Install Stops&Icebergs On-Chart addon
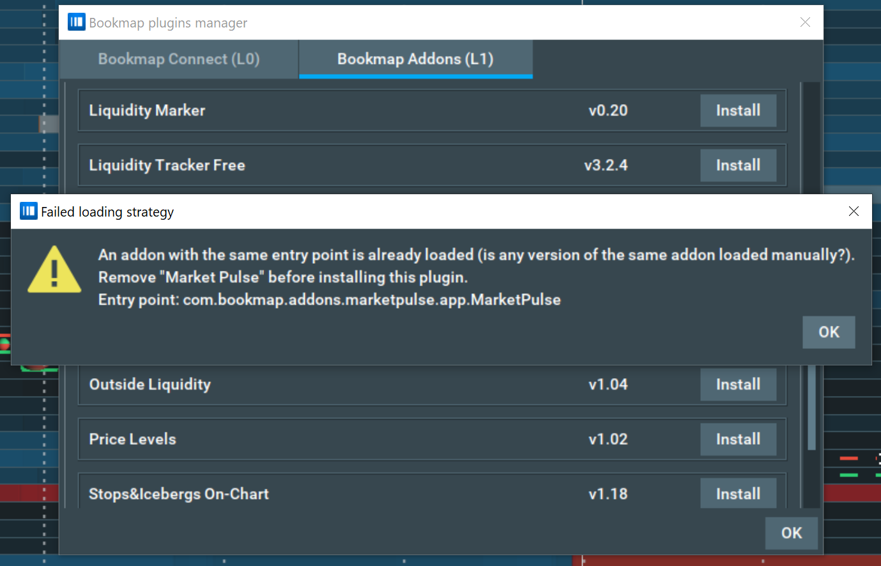The image size is (881, 566). point(738,494)
